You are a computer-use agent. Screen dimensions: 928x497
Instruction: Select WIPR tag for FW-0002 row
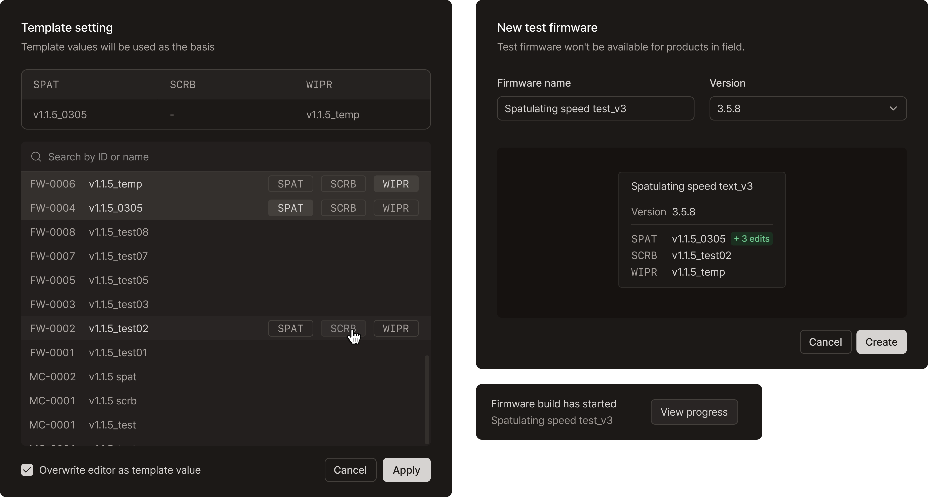pos(395,328)
